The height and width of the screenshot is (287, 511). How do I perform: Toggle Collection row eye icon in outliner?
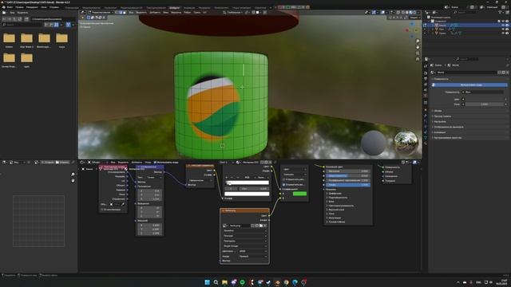coord(503,22)
